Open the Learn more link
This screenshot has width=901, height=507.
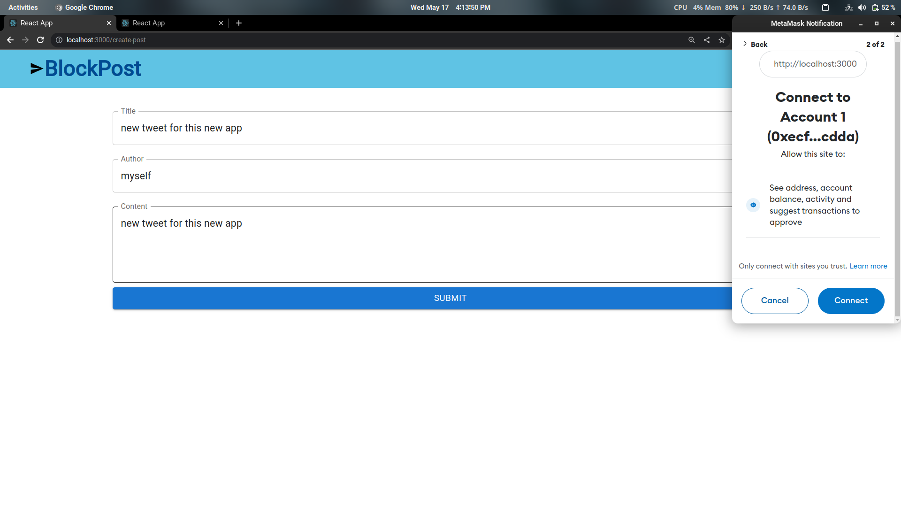[x=868, y=266]
